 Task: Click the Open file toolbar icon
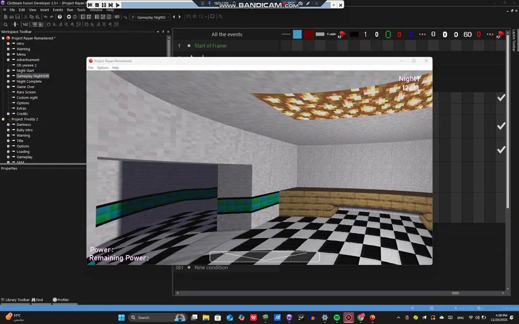(12, 17)
